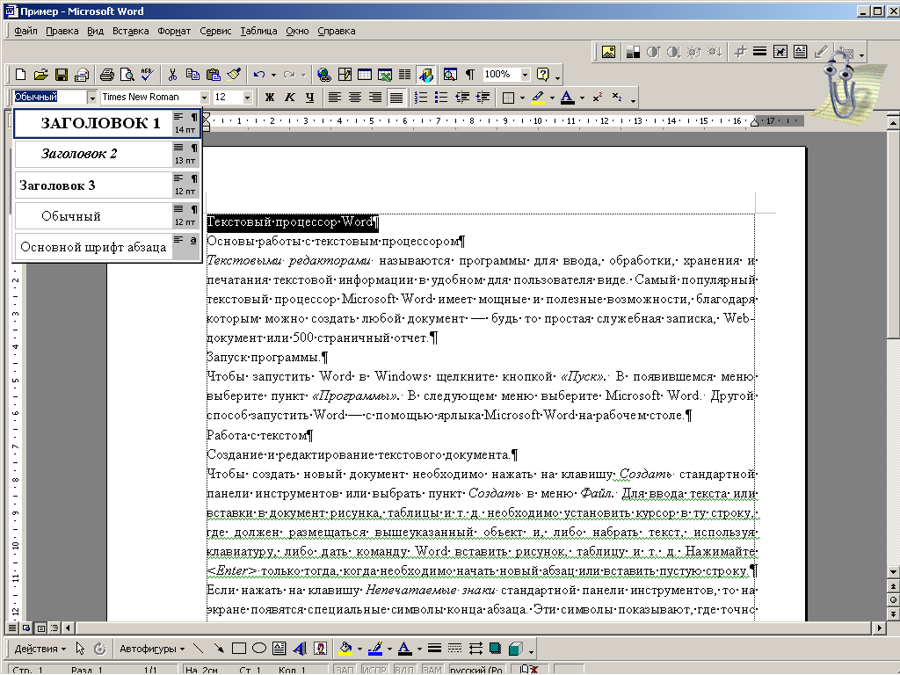
Task: Open the Формат menu
Action: (174, 31)
